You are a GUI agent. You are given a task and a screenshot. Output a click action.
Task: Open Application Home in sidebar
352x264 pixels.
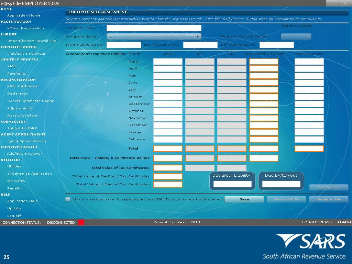(24, 15)
